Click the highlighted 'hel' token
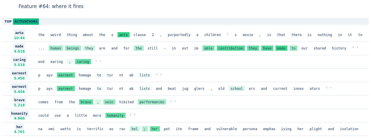Viewport: 371px width, 139px height. pos(135,129)
